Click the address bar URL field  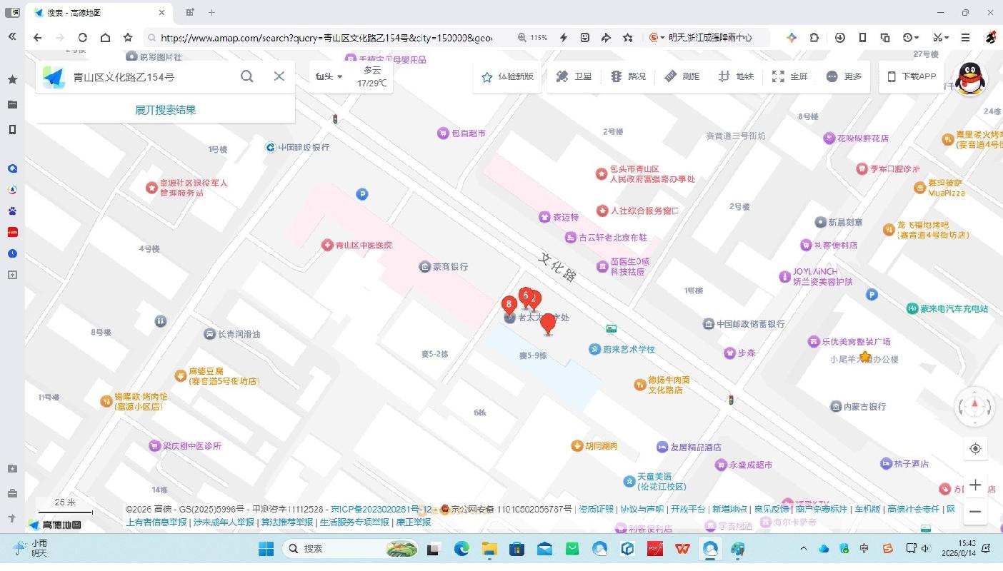pyautogui.click(x=326, y=38)
